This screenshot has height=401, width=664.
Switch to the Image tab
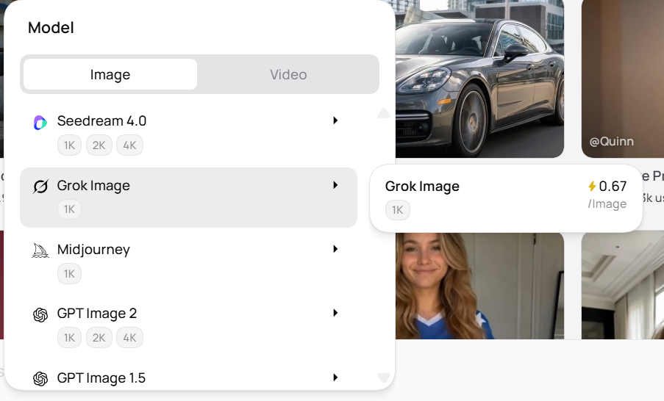tap(110, 74)
